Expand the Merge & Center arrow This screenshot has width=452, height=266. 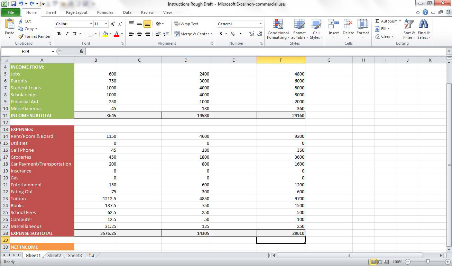(212, 34)
